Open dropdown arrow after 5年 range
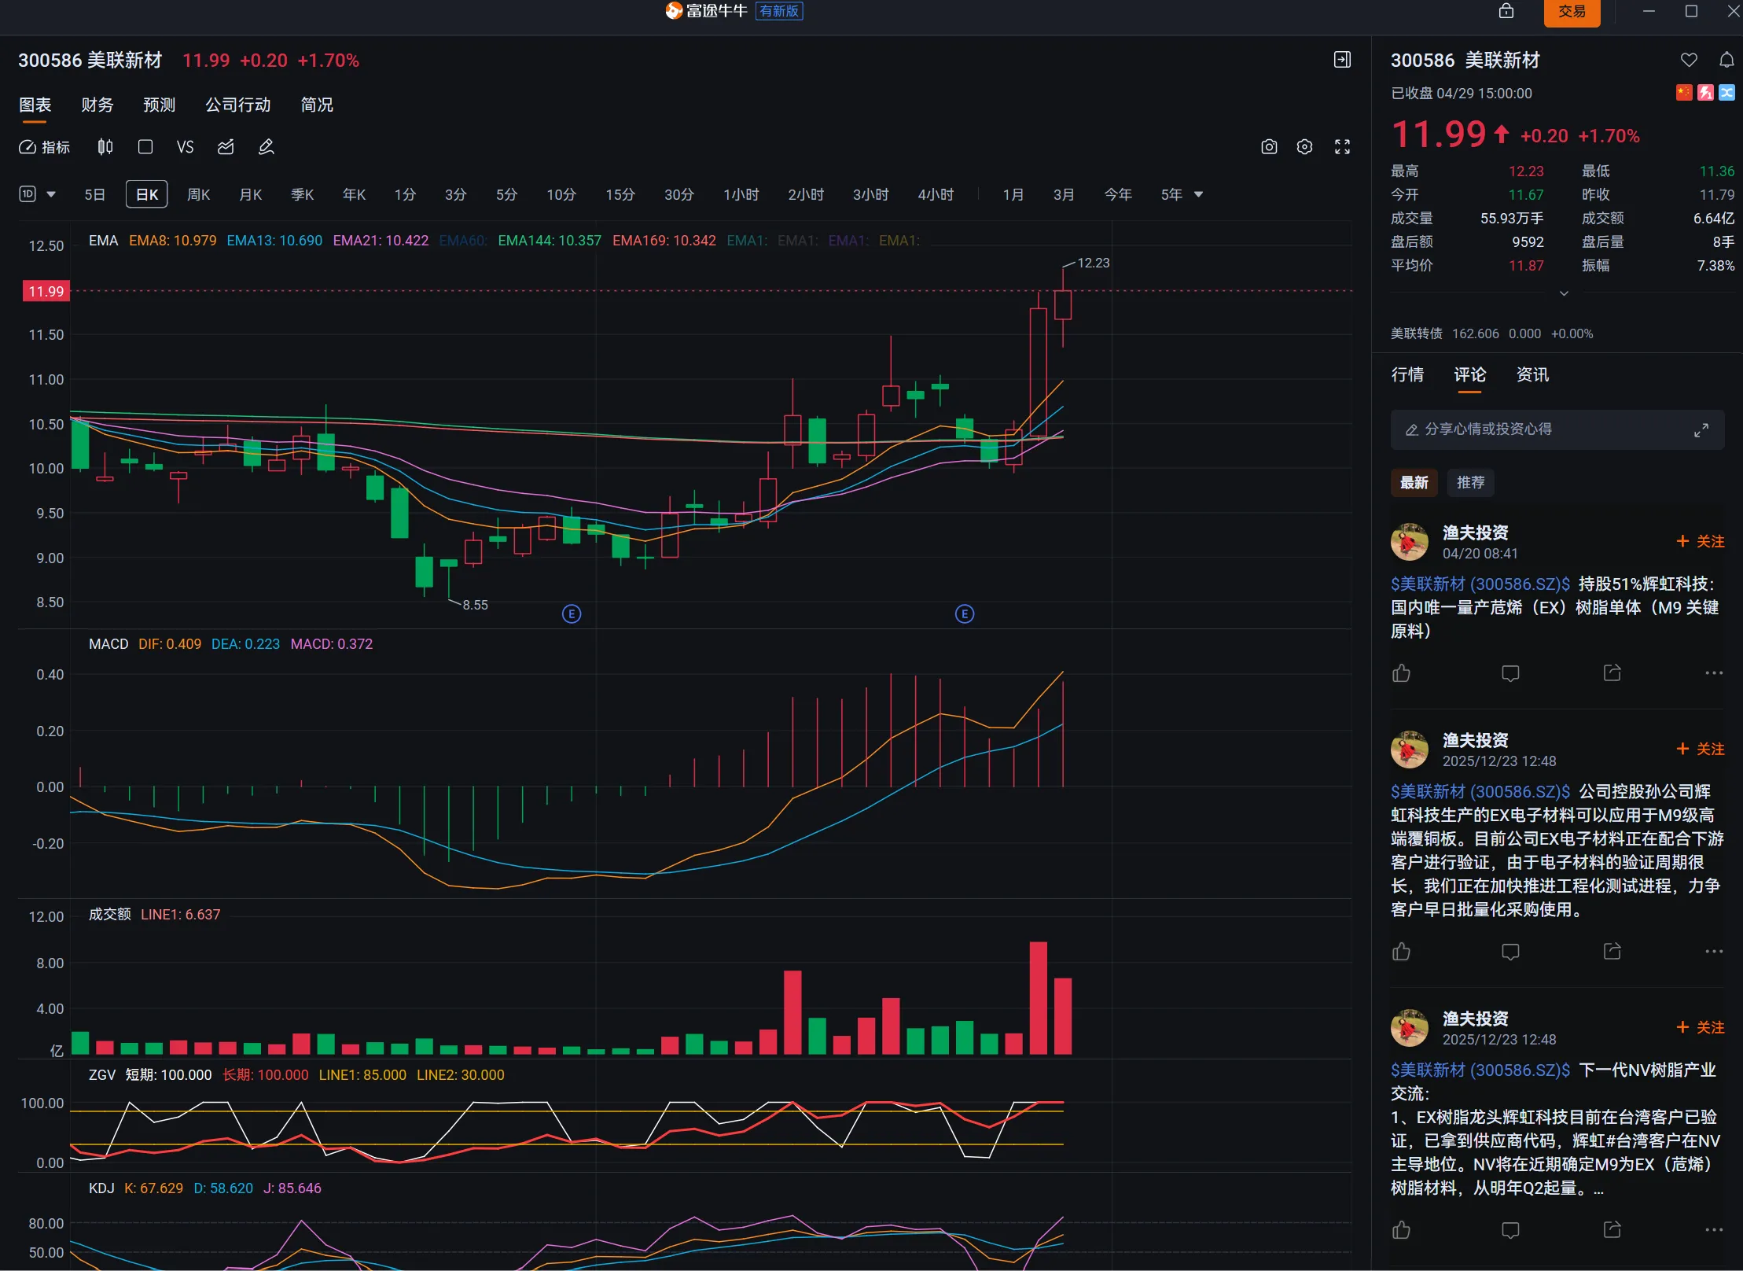The image size is (1743, 1271). (1199, 194)
